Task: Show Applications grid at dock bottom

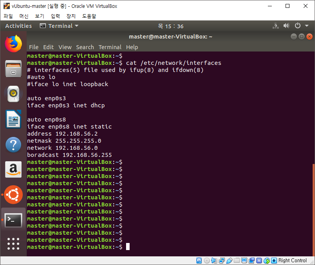Action: click(13, 244)
